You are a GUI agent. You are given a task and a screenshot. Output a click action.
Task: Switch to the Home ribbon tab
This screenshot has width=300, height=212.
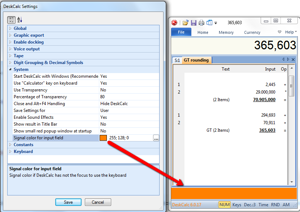(x=203, y=32)
